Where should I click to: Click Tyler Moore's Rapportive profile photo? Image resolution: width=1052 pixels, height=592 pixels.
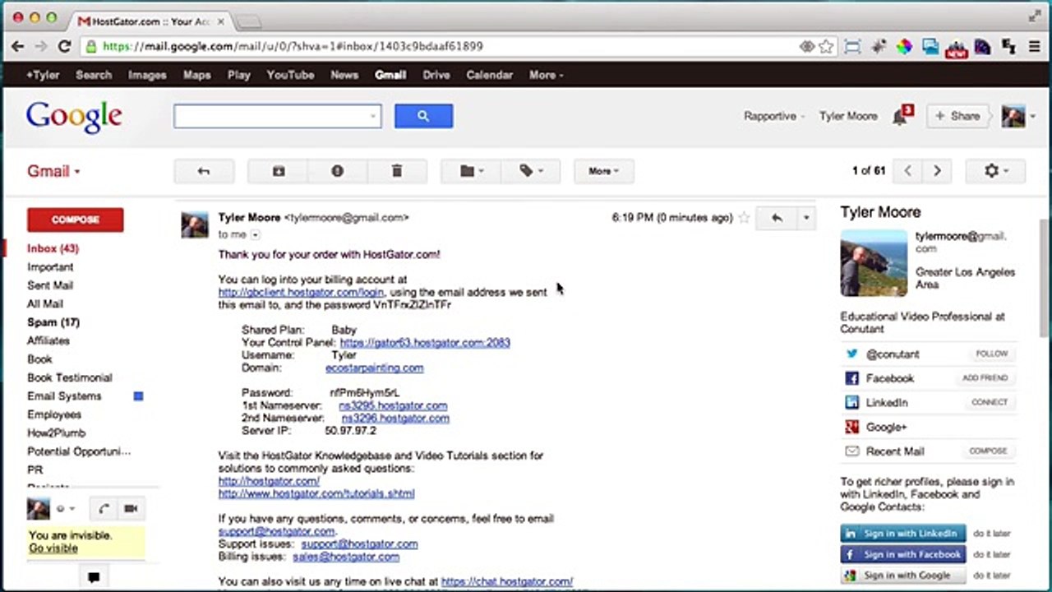874,263
